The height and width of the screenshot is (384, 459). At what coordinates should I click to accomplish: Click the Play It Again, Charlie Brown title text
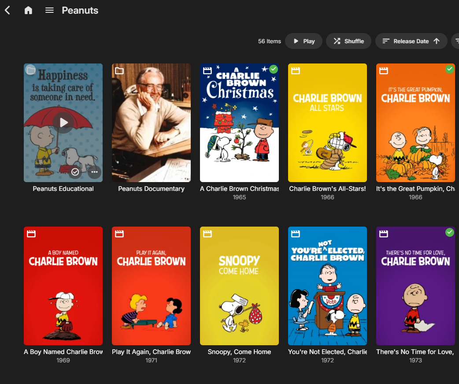151,352
